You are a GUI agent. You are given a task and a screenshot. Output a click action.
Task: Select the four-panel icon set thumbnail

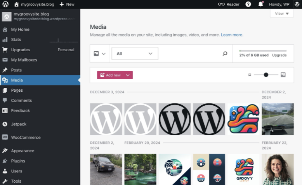tap(209, 169)
